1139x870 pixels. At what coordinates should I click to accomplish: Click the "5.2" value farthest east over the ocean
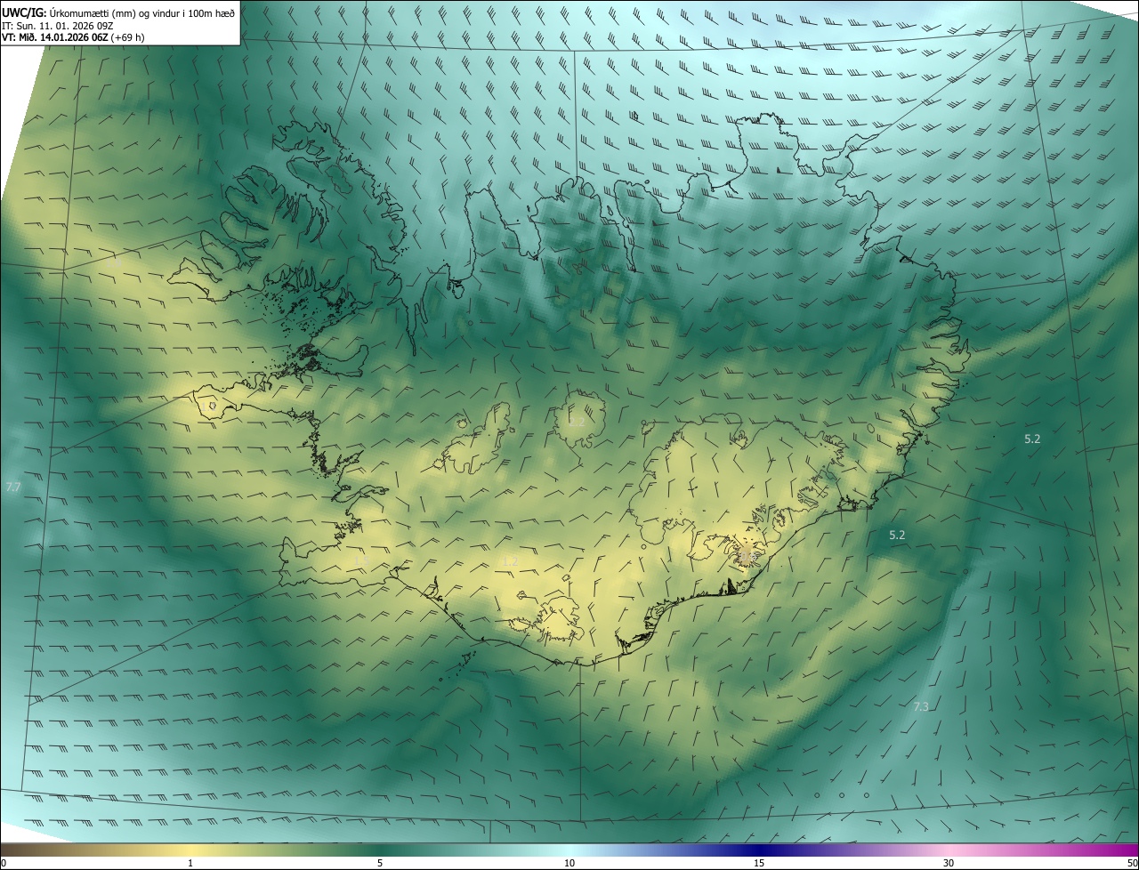1032,439
